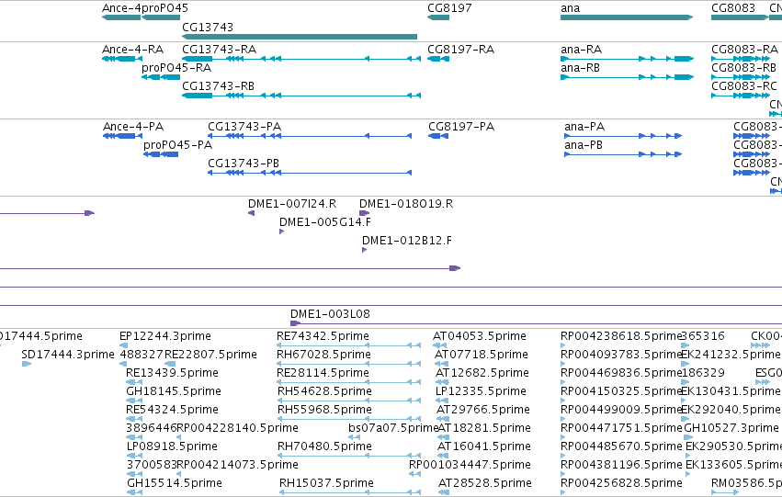Viewport: 782px width, 497px height.
Task: Select the RH54628.5prime EST label
Action: 324,391
